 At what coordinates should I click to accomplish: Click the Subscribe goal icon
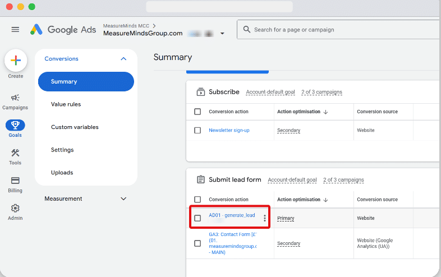tap(200, 92)
